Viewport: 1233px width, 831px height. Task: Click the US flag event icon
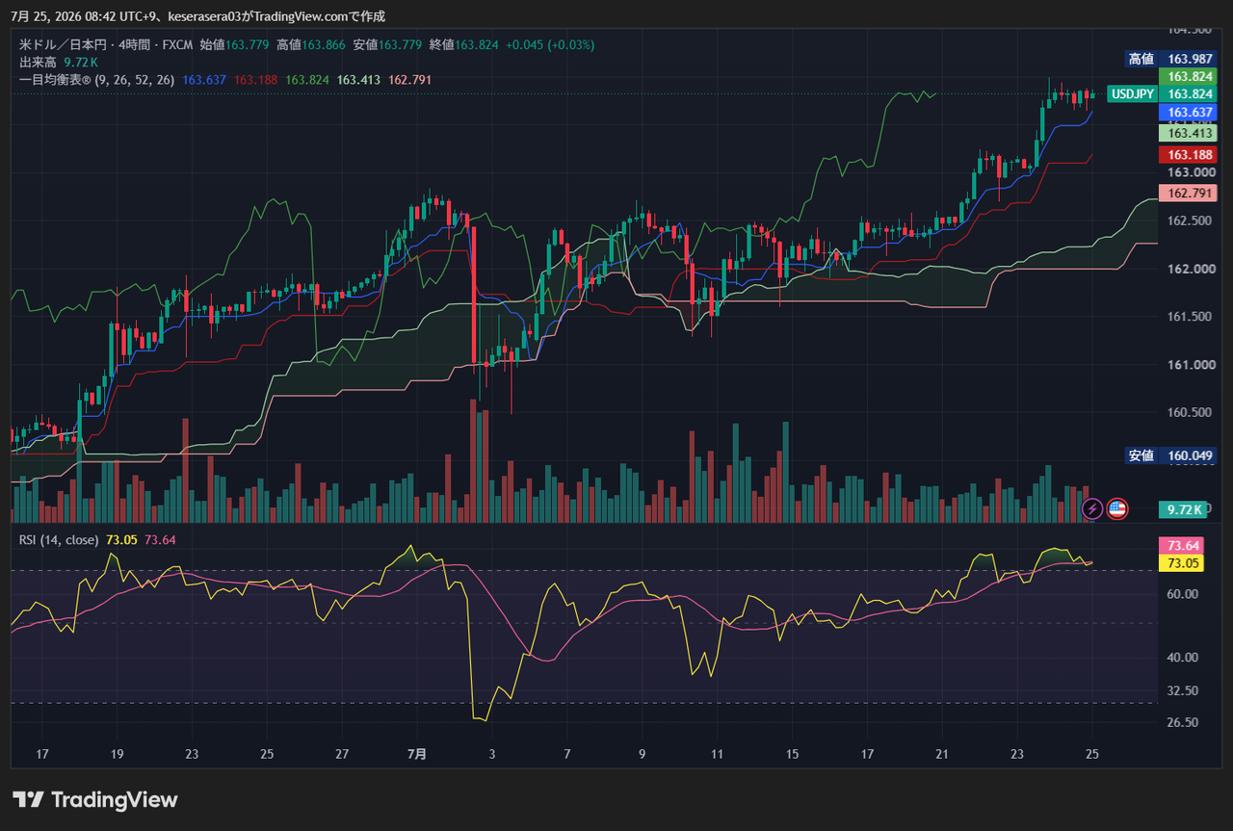tap(1117, 508)
